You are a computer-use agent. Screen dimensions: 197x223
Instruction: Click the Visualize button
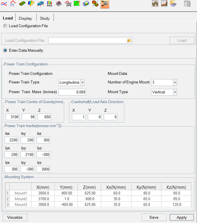point(15,217)
